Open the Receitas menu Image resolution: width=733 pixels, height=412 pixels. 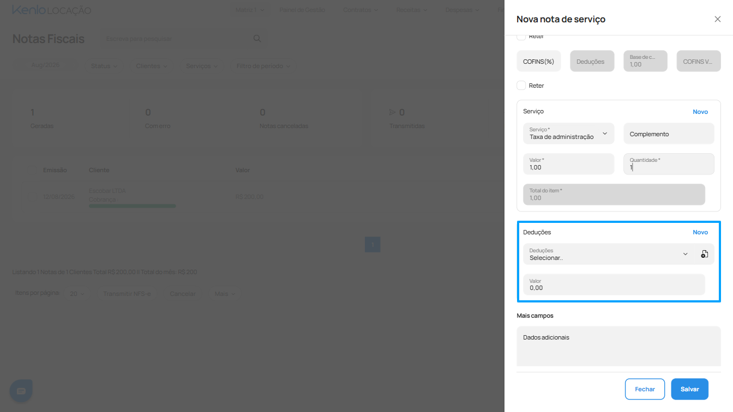412,10
